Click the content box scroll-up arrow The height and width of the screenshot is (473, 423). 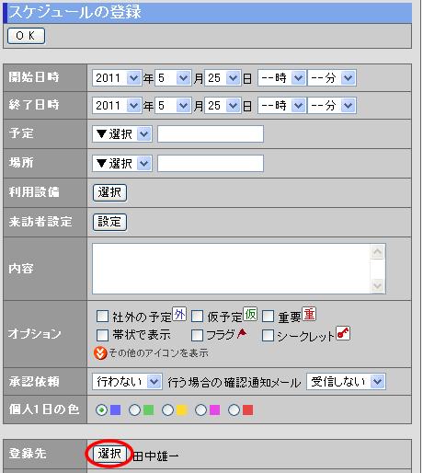[x=377, y=252]
